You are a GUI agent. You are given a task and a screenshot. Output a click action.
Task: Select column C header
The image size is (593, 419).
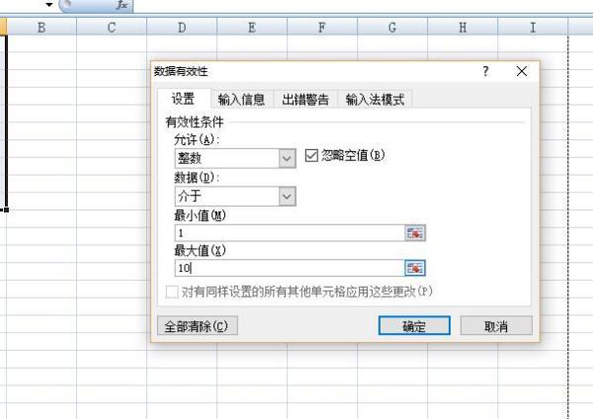click(111, 28)
